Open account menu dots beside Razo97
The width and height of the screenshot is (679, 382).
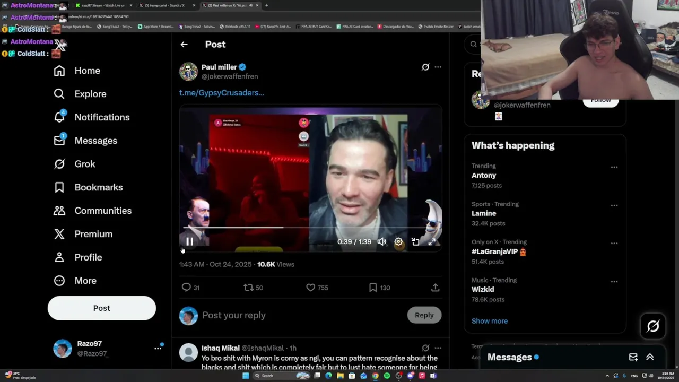coord(158,349)
